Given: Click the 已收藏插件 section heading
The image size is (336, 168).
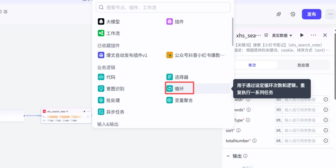Looking at the screenshot, I should [109, 46].
